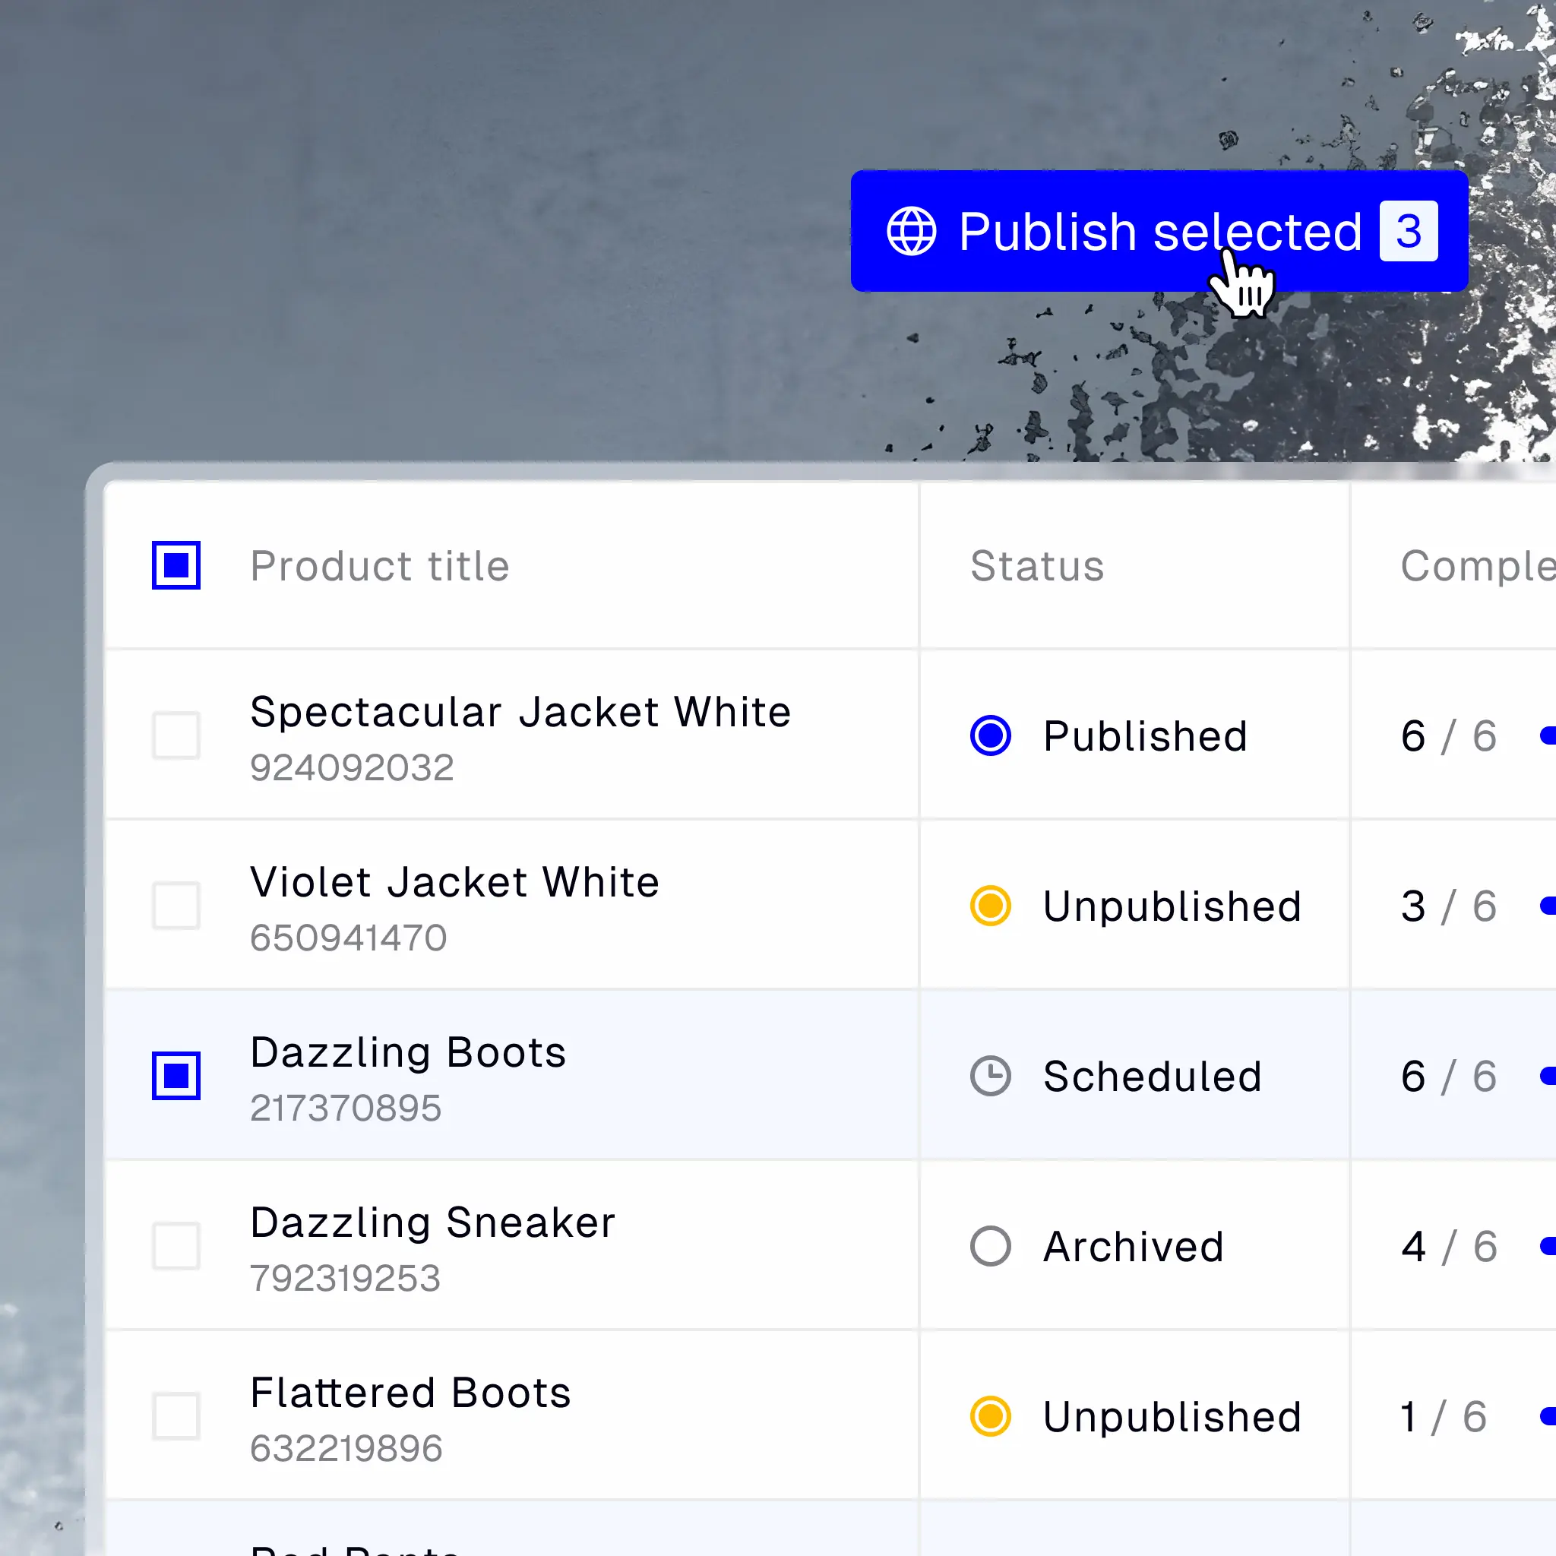The image size is (1556, 1556).
Task: Click Flattered Boots' yellow Unpublished icon
Action: click(x=990, y=1416)
